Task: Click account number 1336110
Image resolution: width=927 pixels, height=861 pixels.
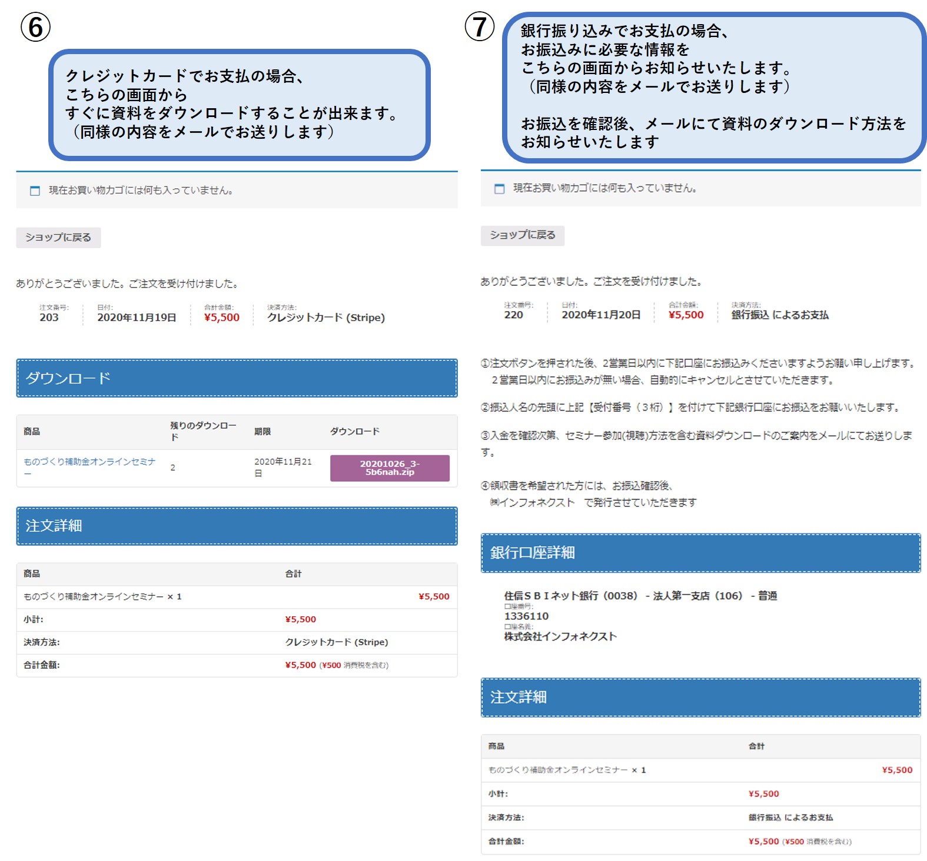Action: click(x=526, y=616)
